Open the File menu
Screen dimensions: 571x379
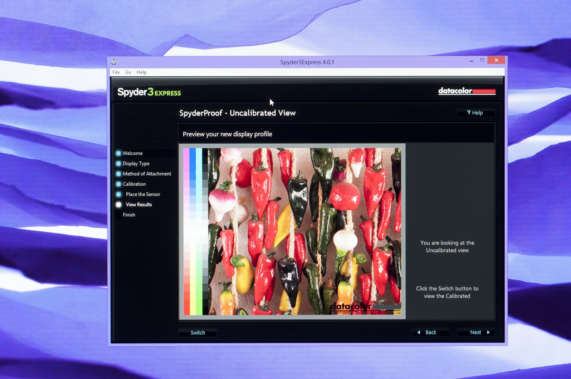click(x=116, y=72)
